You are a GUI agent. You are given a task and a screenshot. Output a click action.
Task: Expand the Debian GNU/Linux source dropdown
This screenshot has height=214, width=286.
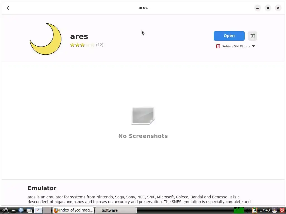(235, 46)
